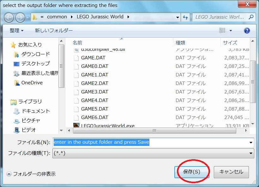Expand the arrow after 'common' breadcrumb
259x187 pixels.
pyautogui.click(x=72, y=17)
